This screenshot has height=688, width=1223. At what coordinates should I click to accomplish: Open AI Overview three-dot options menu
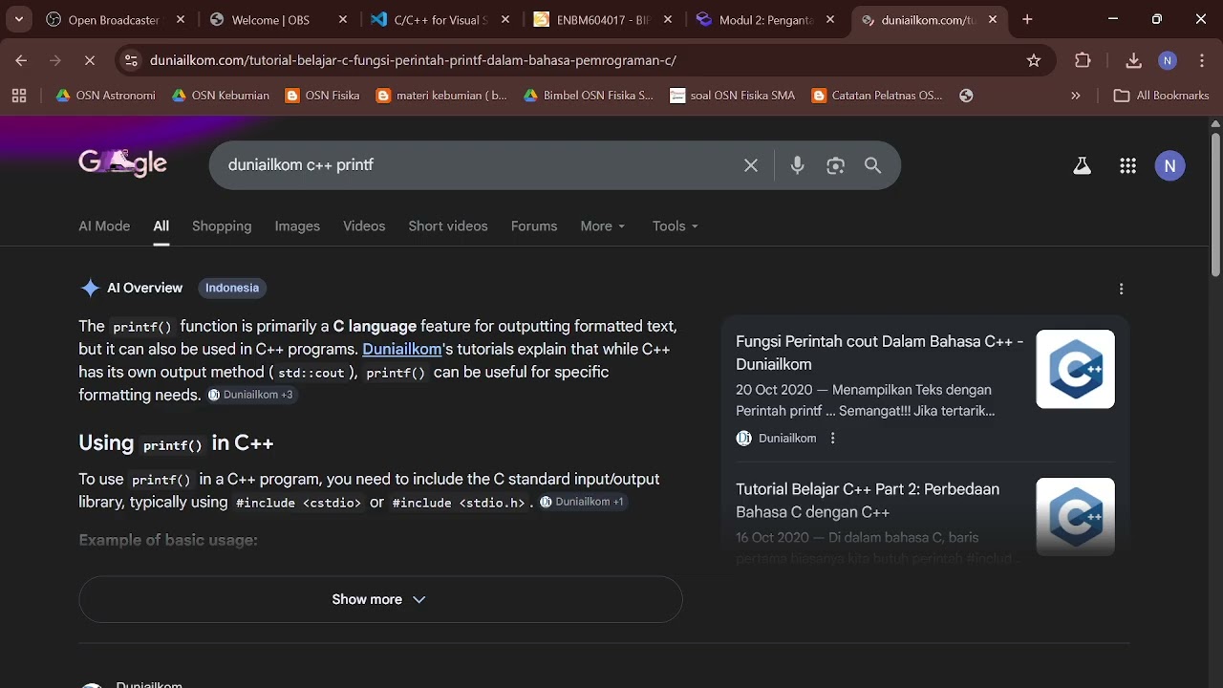1121,289
